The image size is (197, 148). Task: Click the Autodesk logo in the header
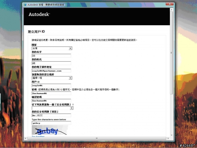coord(39,14)
